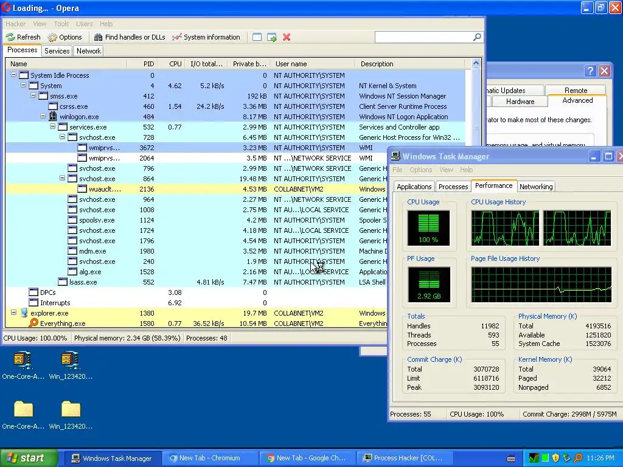Open the Tools menu in Process Hacker
Screen dimensions: 623x467
pos(61,24)
